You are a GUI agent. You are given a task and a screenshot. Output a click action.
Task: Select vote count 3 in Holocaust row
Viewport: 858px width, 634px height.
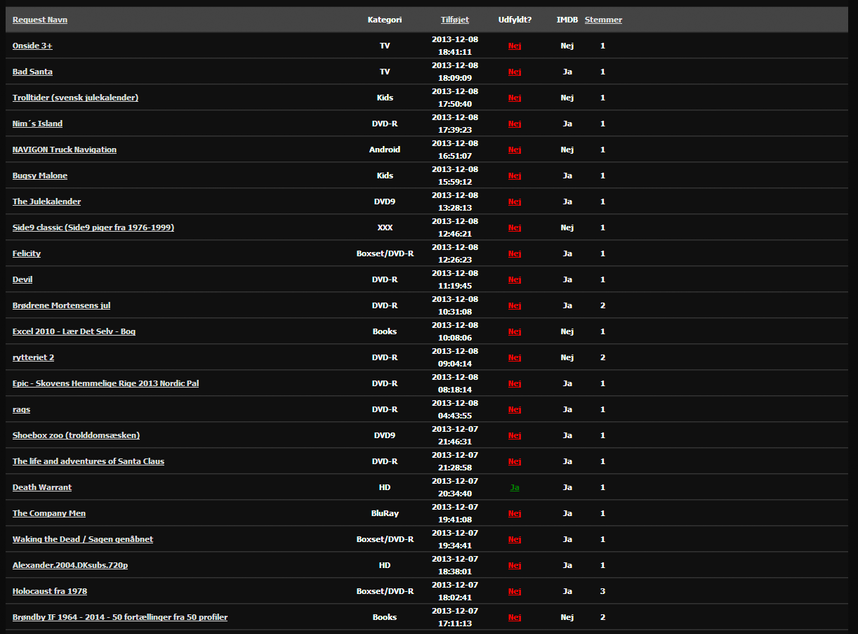coord(602,591)
